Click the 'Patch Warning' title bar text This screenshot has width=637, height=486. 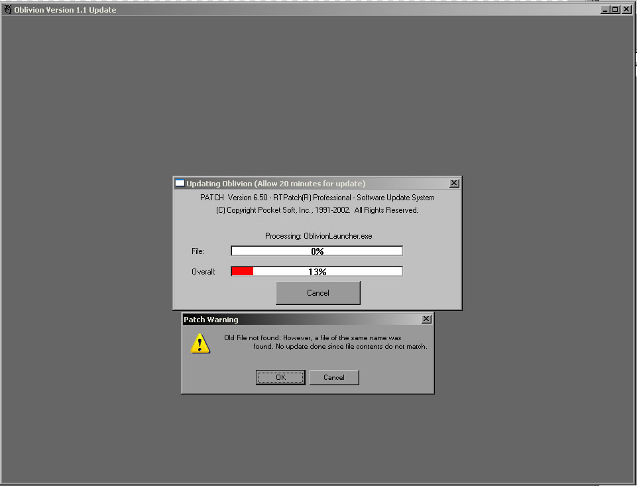point(211,320)
